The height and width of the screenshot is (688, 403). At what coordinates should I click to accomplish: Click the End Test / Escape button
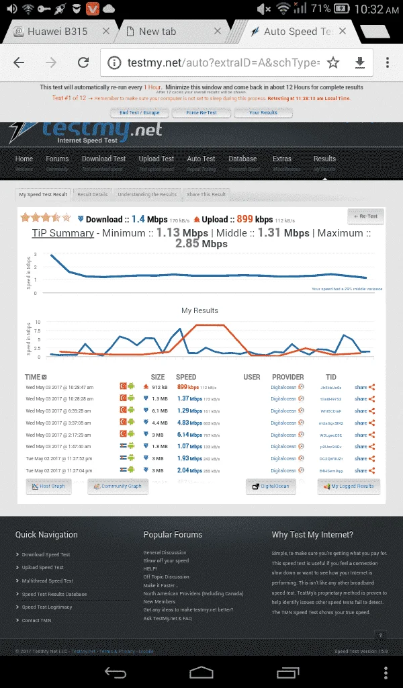[x=140, y=113]
